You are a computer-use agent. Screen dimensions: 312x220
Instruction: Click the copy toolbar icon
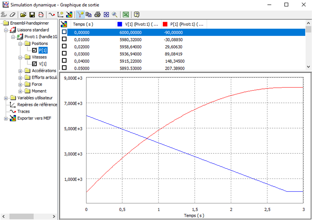tap(88, 15)
